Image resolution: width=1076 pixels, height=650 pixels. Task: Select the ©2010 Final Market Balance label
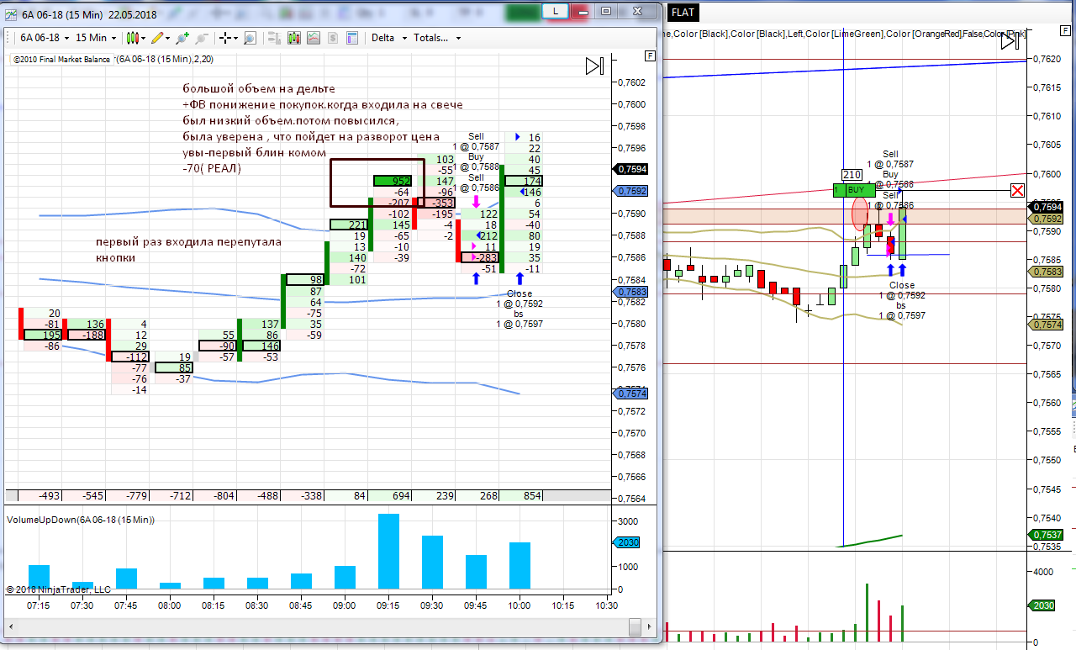click(63, 60)
